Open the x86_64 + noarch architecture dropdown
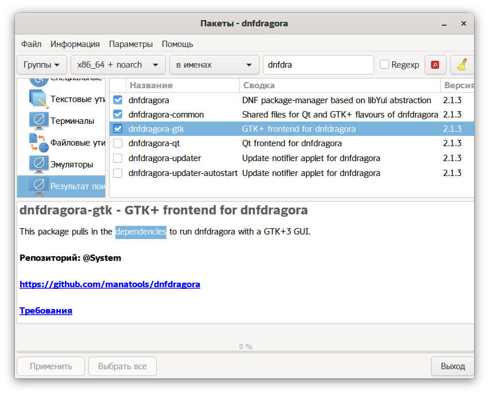 pos(118,65)
